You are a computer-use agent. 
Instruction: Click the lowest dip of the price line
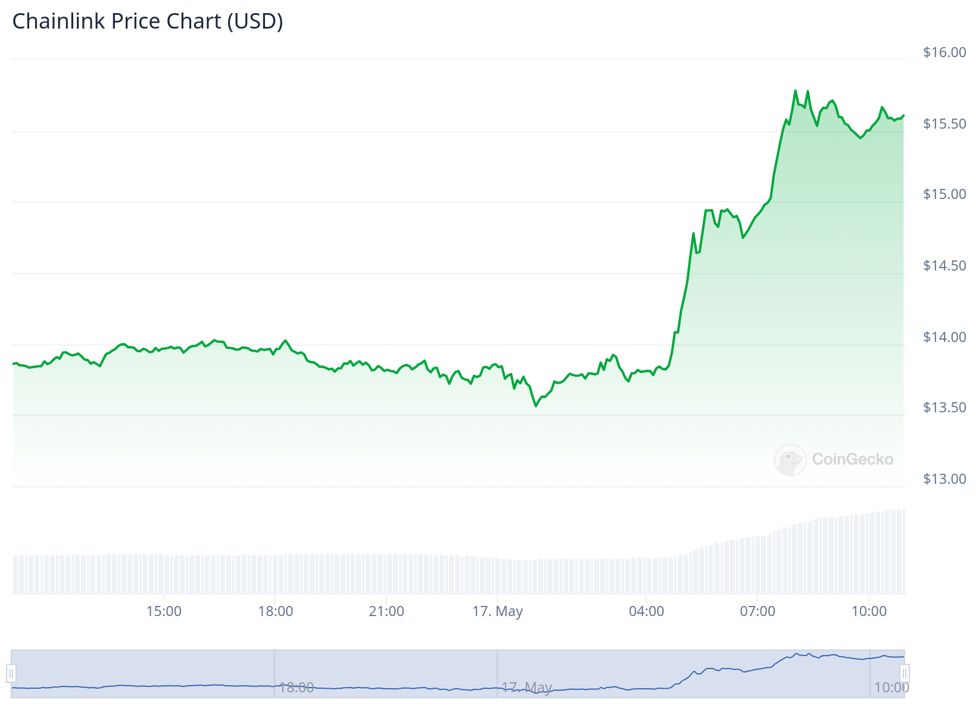click(536, 406)
